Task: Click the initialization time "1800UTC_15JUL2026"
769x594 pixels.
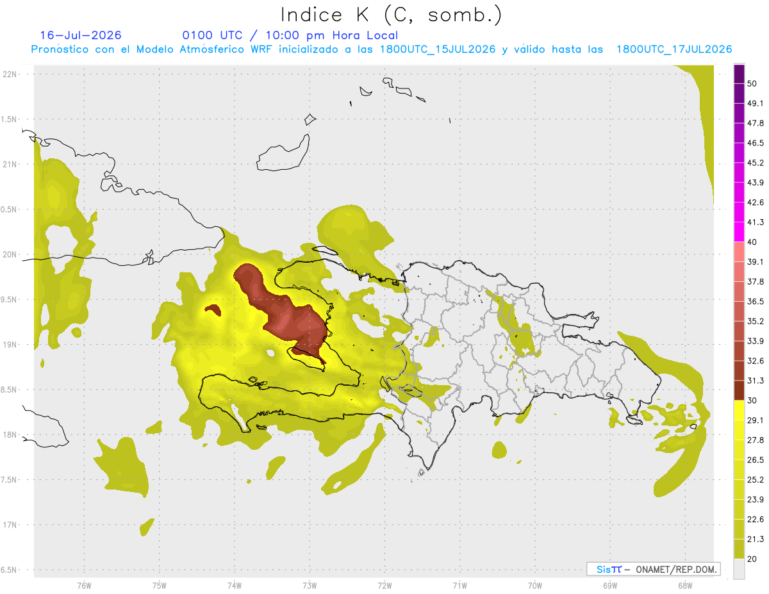Action: [438, 49]
